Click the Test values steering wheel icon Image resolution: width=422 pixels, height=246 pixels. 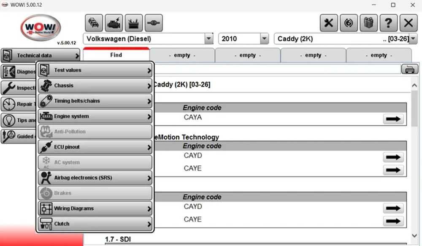[x=45, y=70]
